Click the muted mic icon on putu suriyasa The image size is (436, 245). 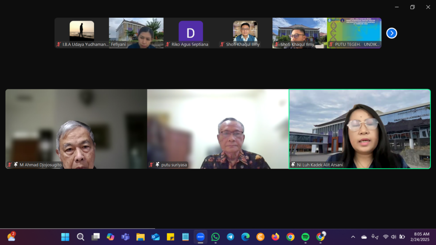coord(151,165)
